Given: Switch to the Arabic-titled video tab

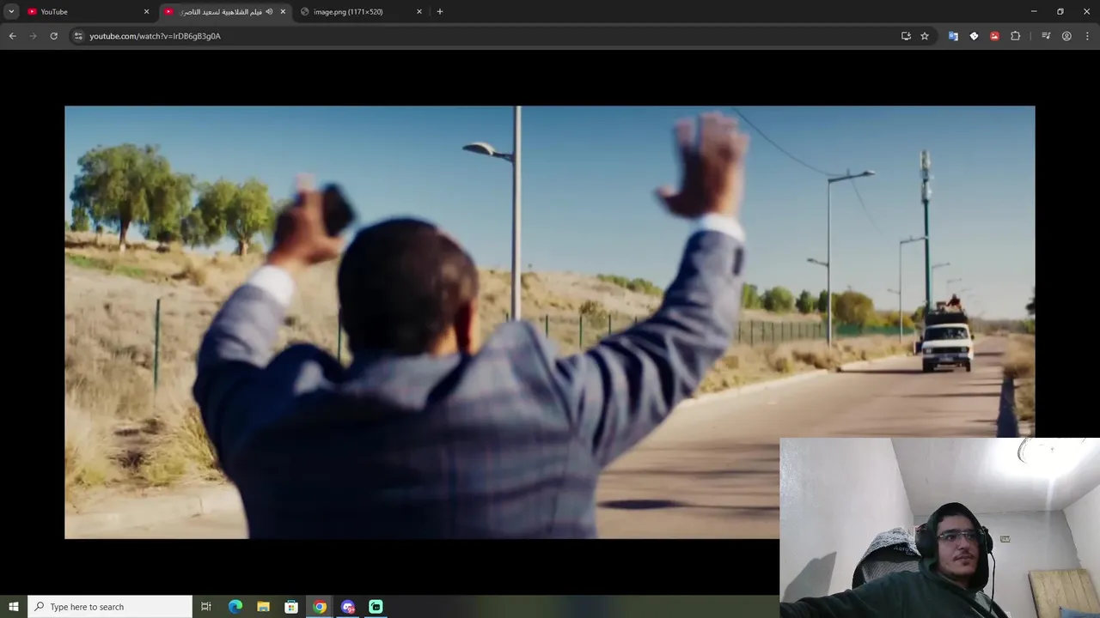Looking at the screenshot, I should click(x=225, y=11).
